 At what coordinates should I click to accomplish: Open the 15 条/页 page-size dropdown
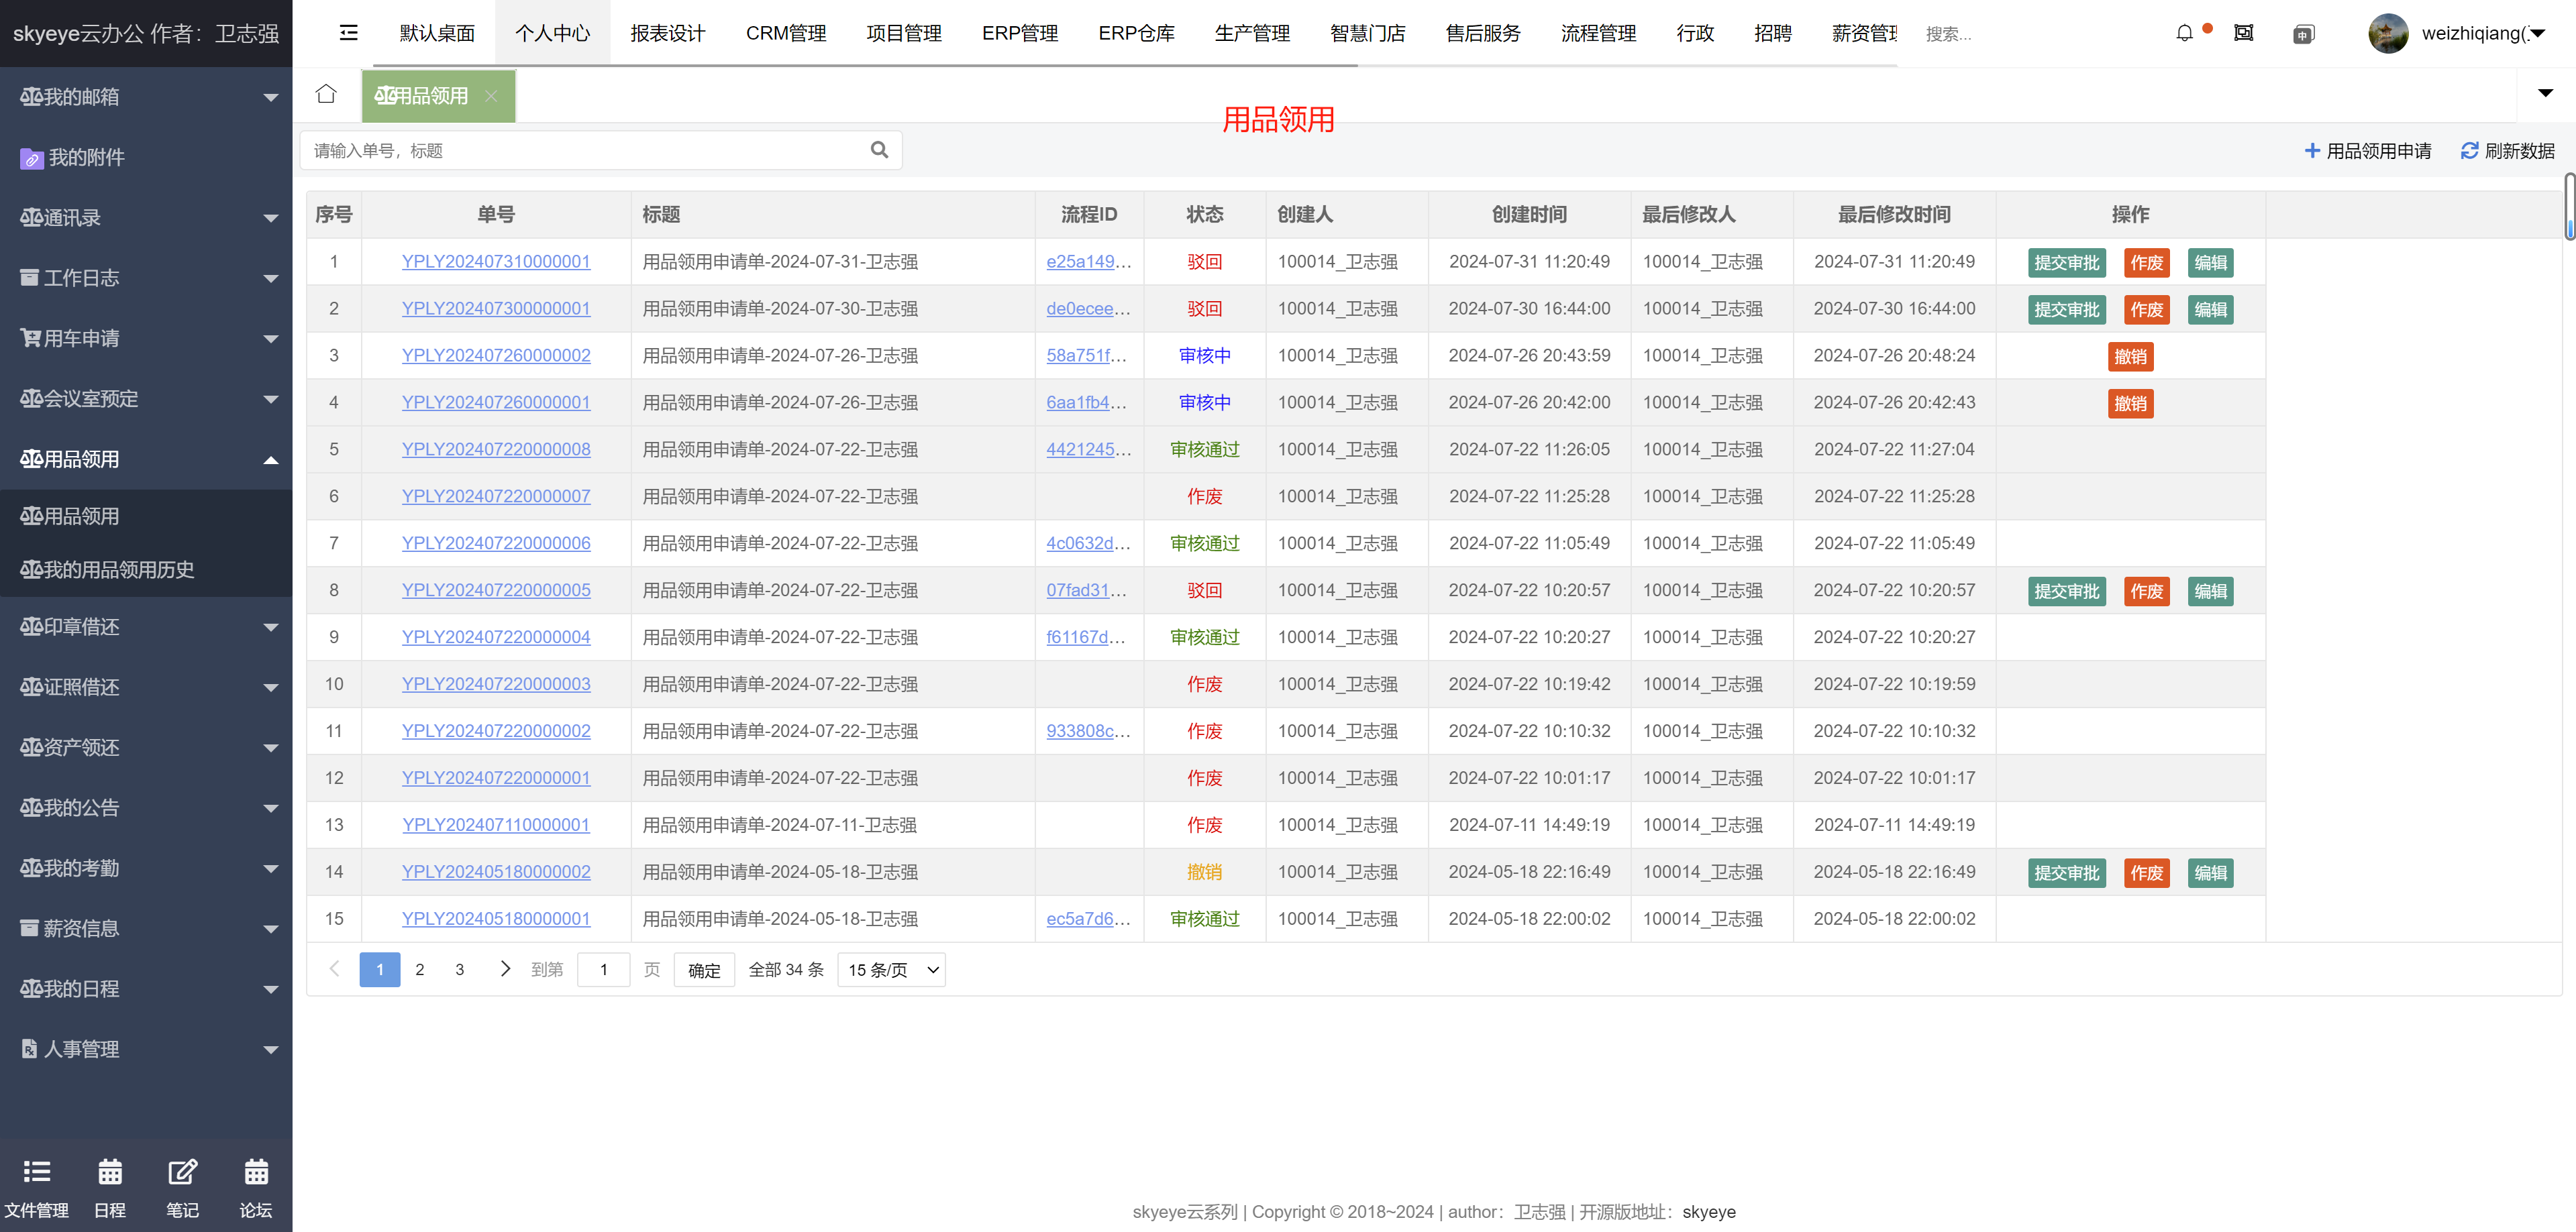click(891, 970)
